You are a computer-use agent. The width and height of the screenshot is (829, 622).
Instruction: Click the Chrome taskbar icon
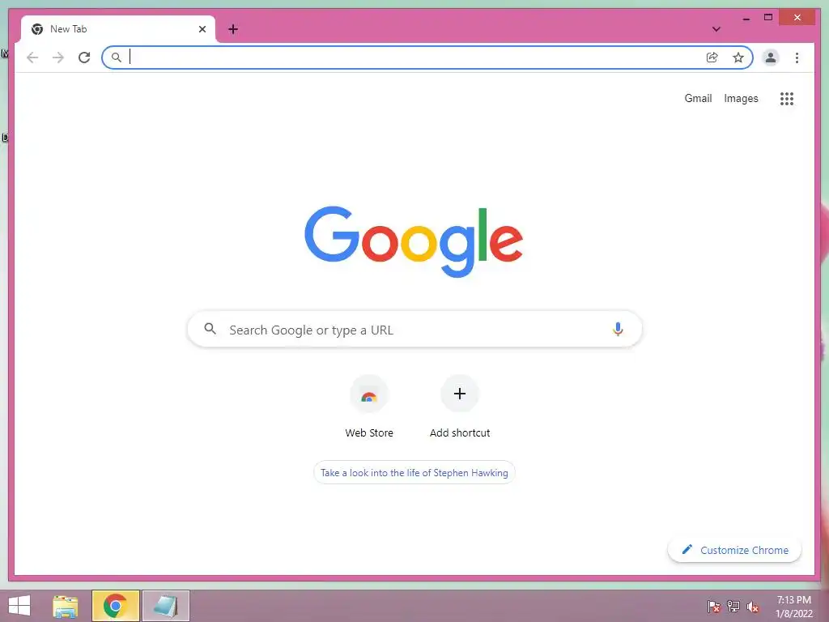pyautogui.click(x=115, y=606)
